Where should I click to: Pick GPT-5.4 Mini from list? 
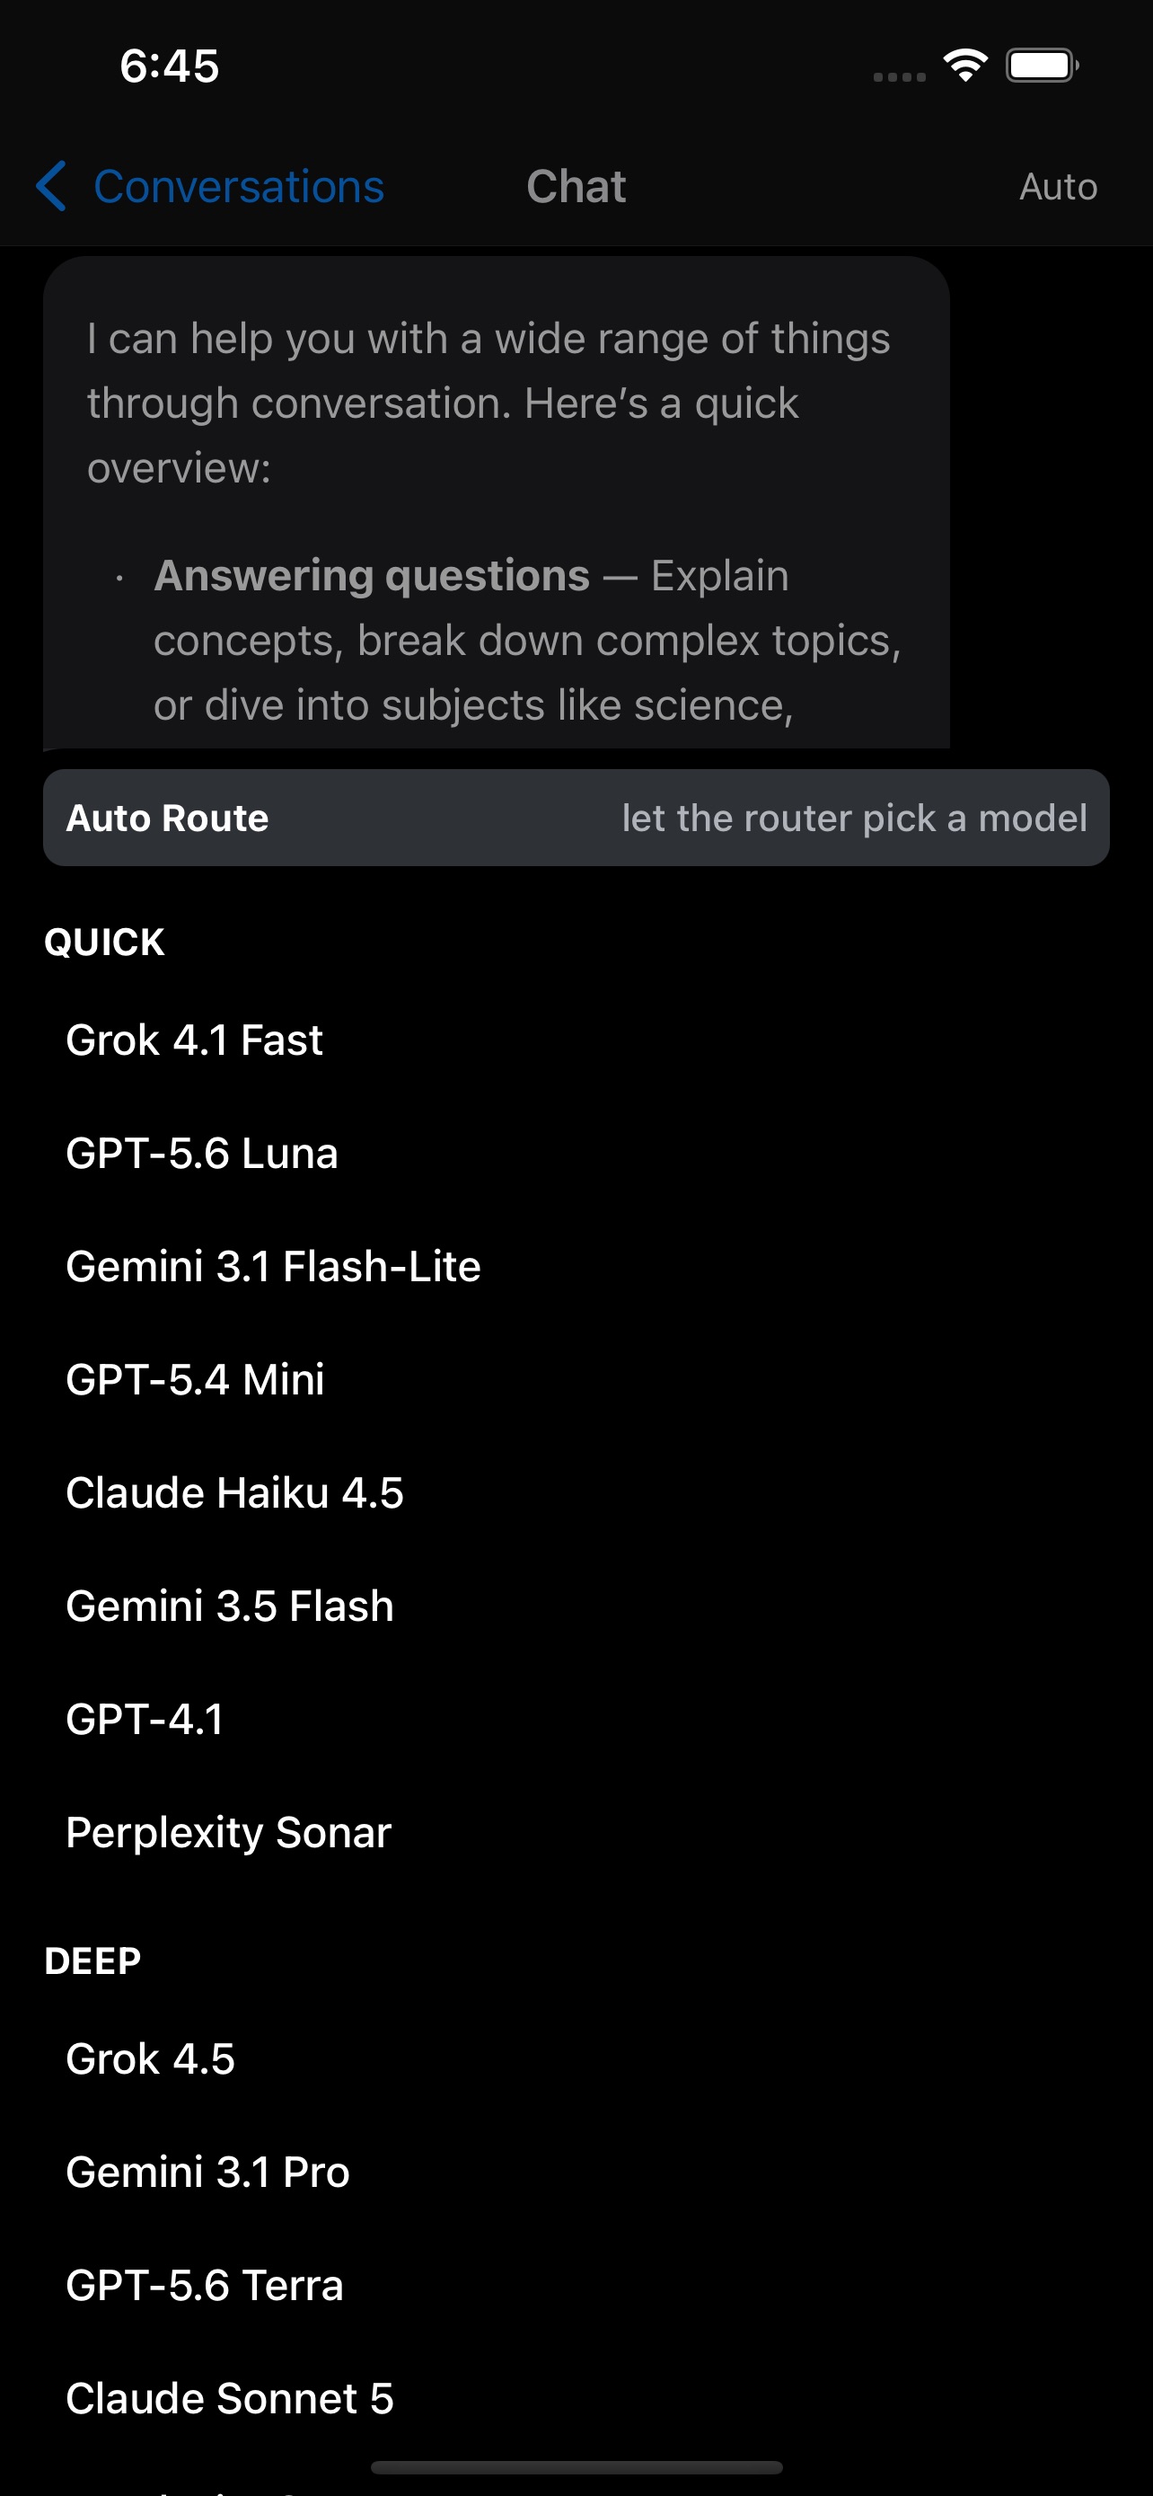pos(576,1380)
